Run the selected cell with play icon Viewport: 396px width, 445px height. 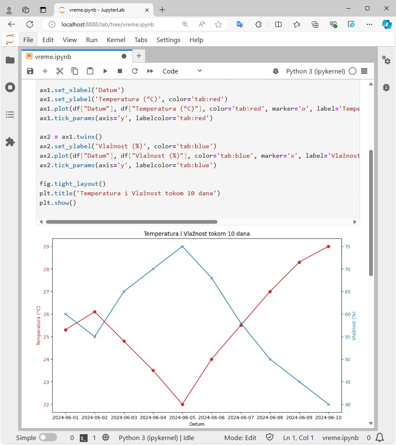click(x=105, y=71)
